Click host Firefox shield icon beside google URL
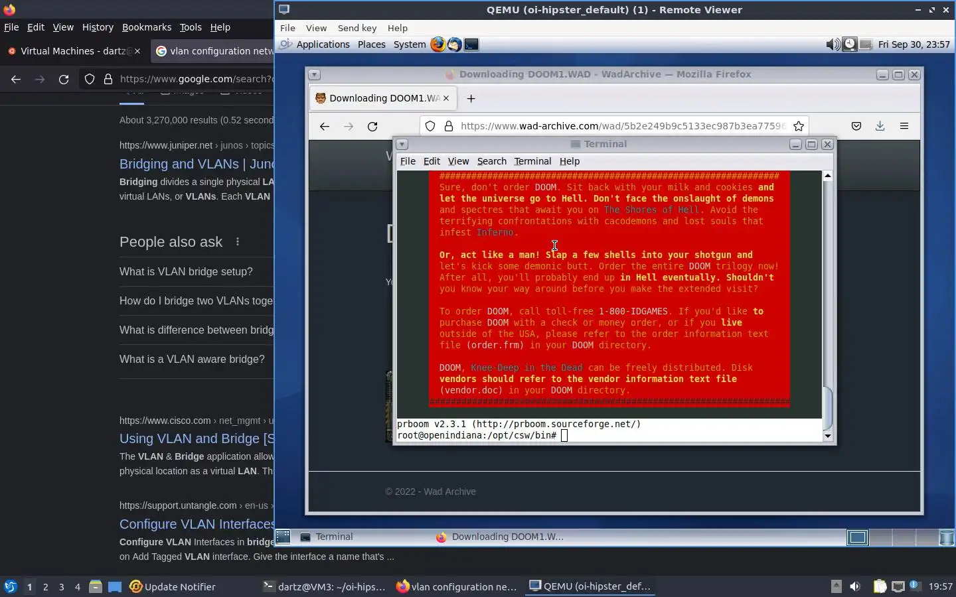This screenshot has width=956, height=597. 90,79
